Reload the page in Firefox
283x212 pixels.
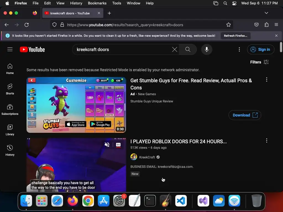click(x=27, y=25)
